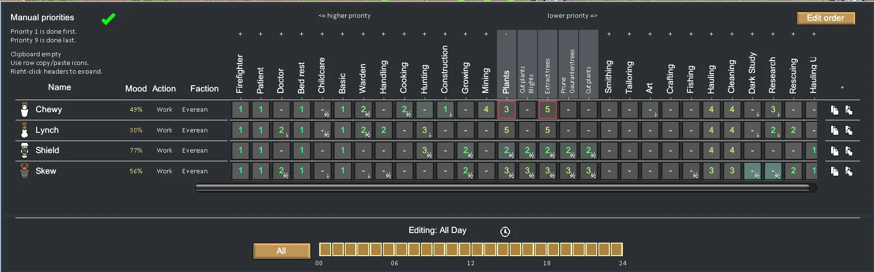Click Skew's colonist portrait icon
874x272 pixels.
click(25, 171)
